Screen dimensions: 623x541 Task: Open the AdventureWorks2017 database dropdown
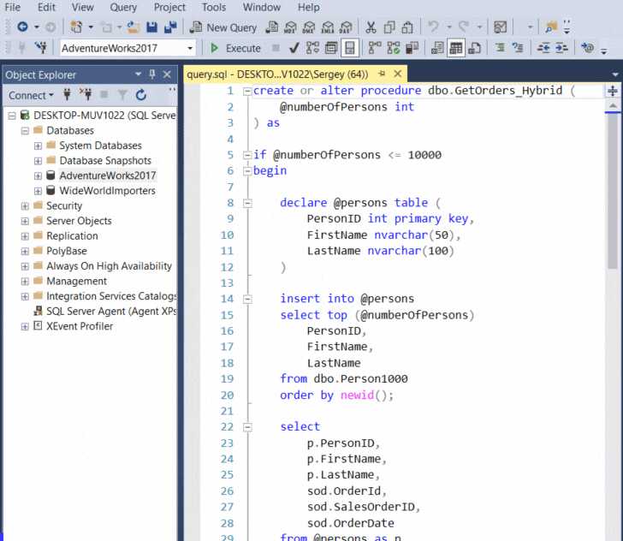pyautogui.click(x=190, y=48)
